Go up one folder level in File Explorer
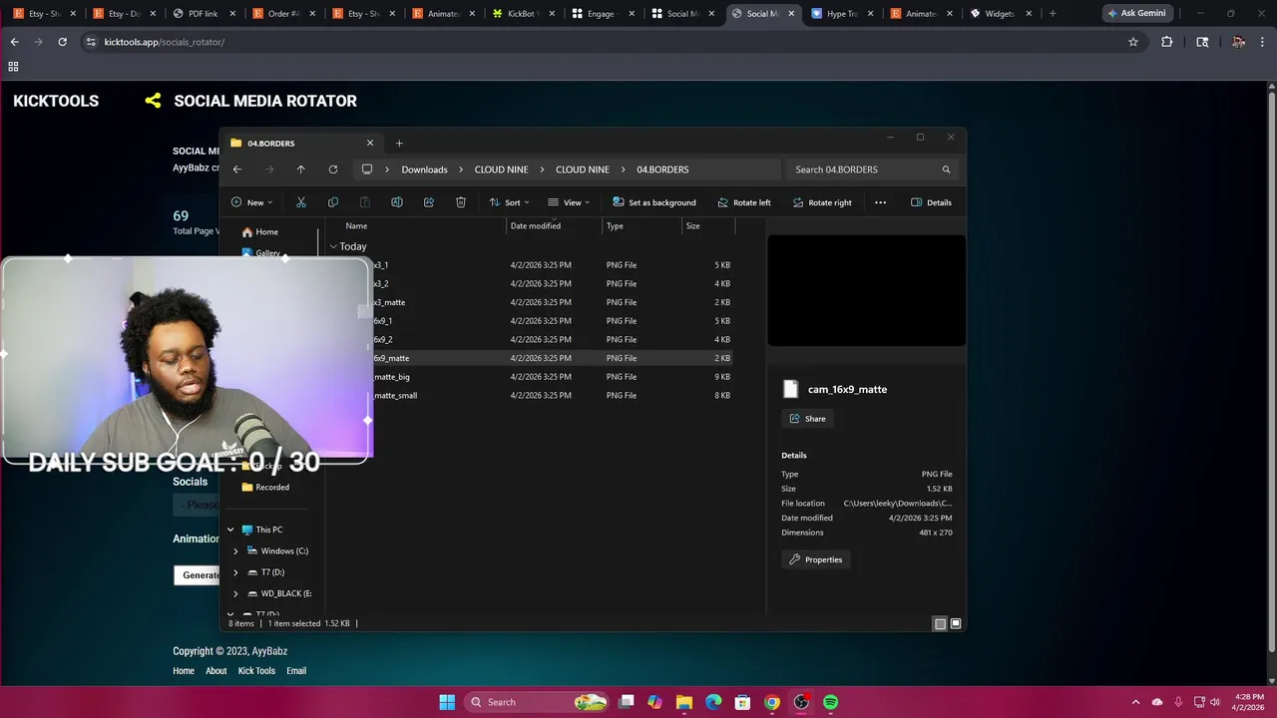 pyautogui.click(x=300, y=170)
